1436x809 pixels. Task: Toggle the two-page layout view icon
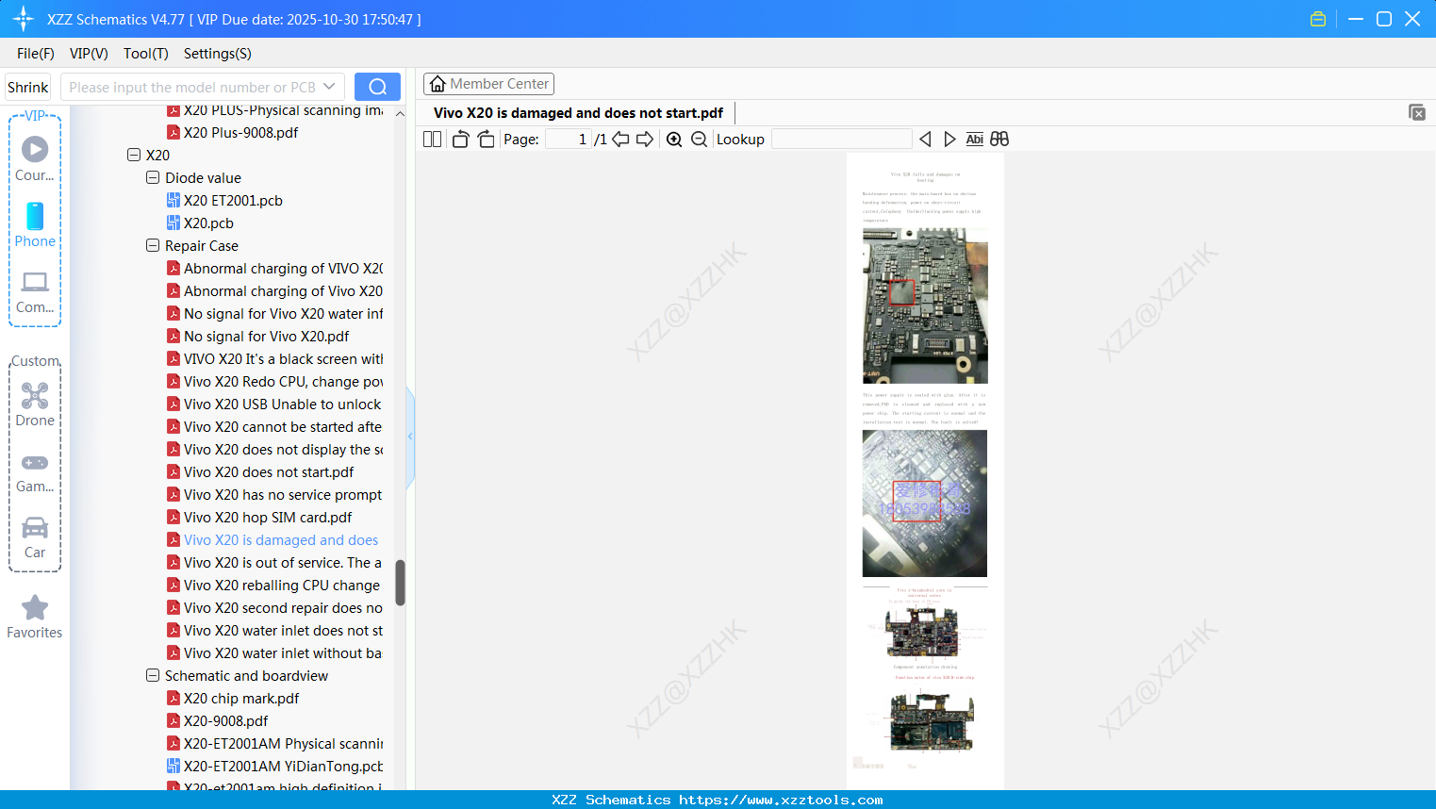click(x=432, y=140)
